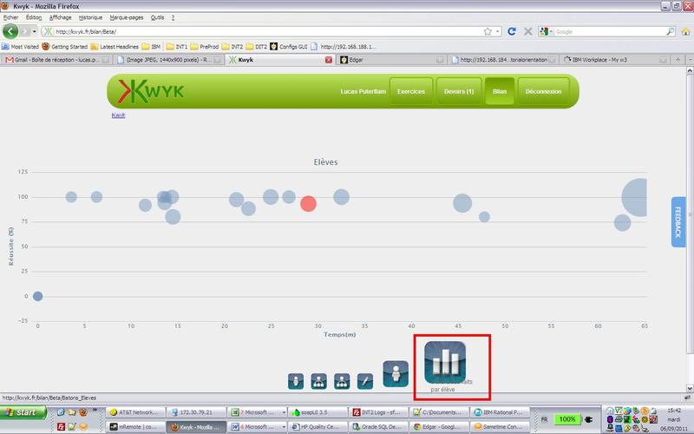Screen dimensions: 694x434
Task: Go to the Firefox home page icon
Action: click(x=685, y=31)
